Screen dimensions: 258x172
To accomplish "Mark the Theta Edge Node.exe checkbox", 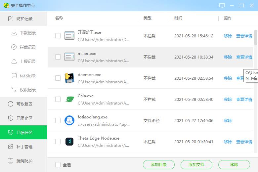I will click(x=58, y=142).
